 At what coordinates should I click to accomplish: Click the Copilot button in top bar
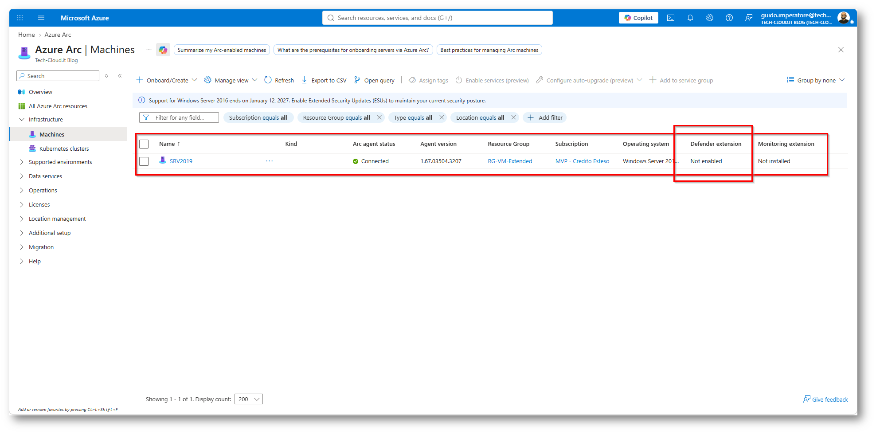point(638,18)
